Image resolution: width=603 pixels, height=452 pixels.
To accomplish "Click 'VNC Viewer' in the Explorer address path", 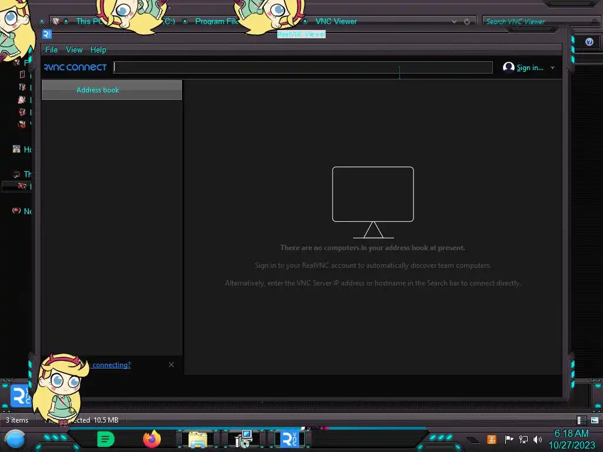I will 336,22.
